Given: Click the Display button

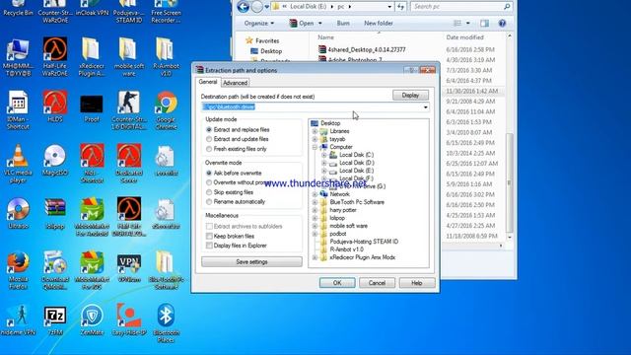Looking at the screenshot, I should point(410,96).
